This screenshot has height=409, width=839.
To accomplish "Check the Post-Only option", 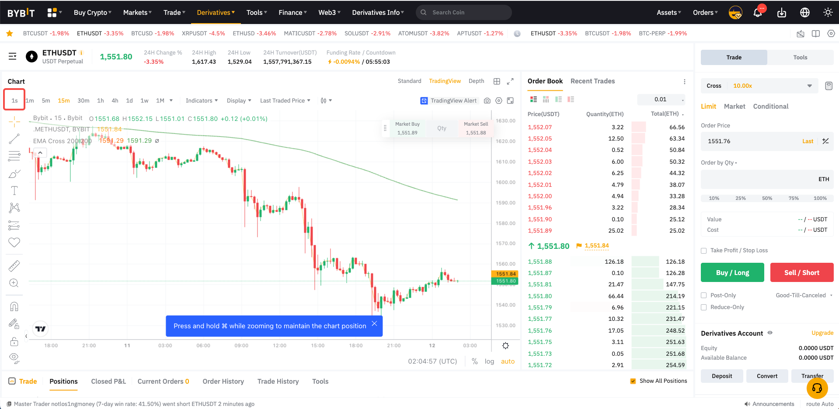I will click(704, 296).
